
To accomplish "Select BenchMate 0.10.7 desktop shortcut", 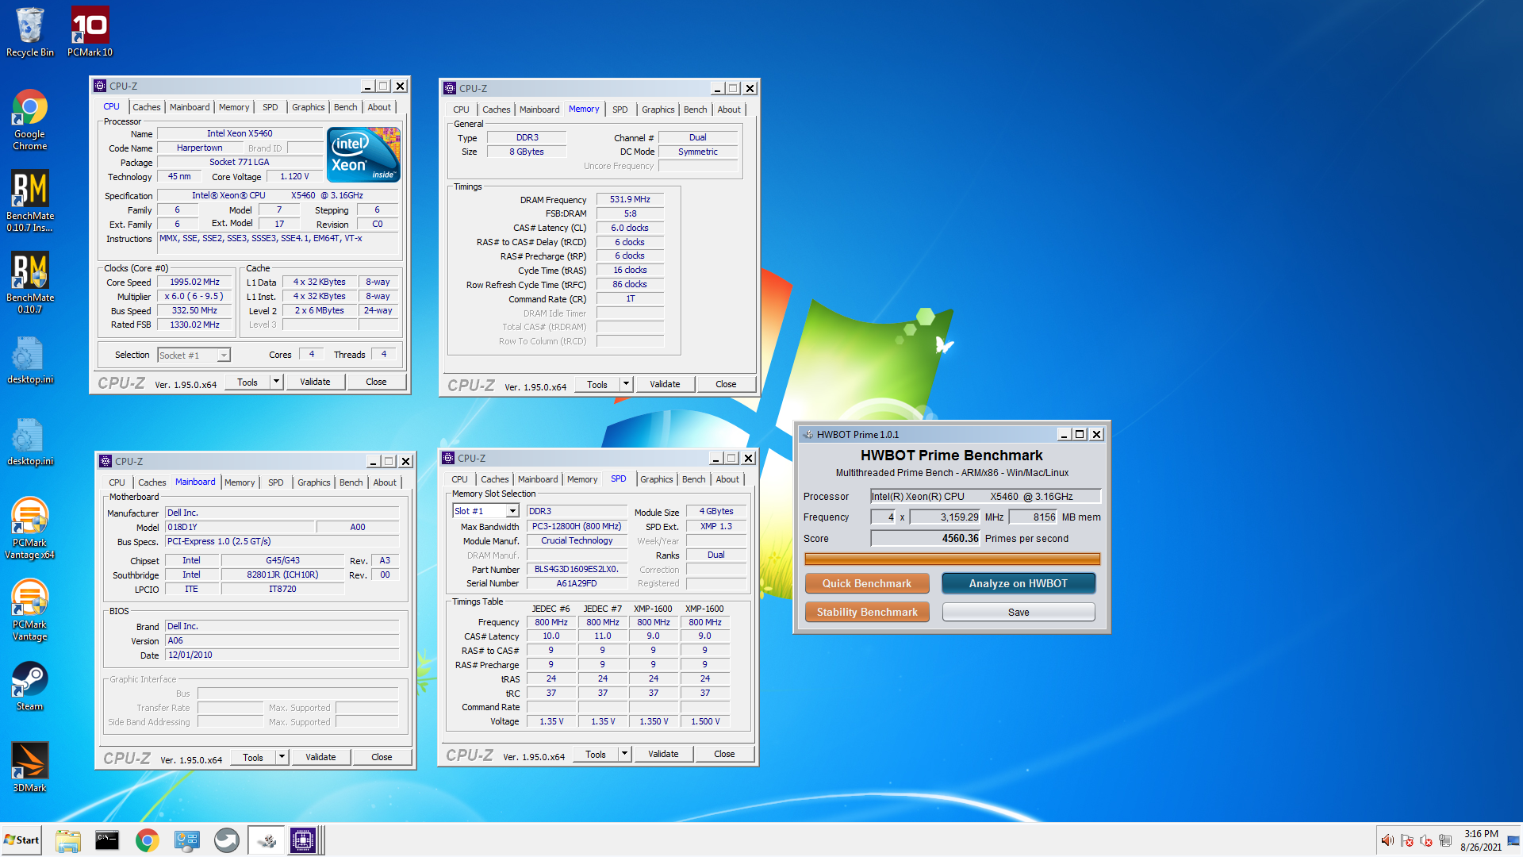I will [30, 282].
